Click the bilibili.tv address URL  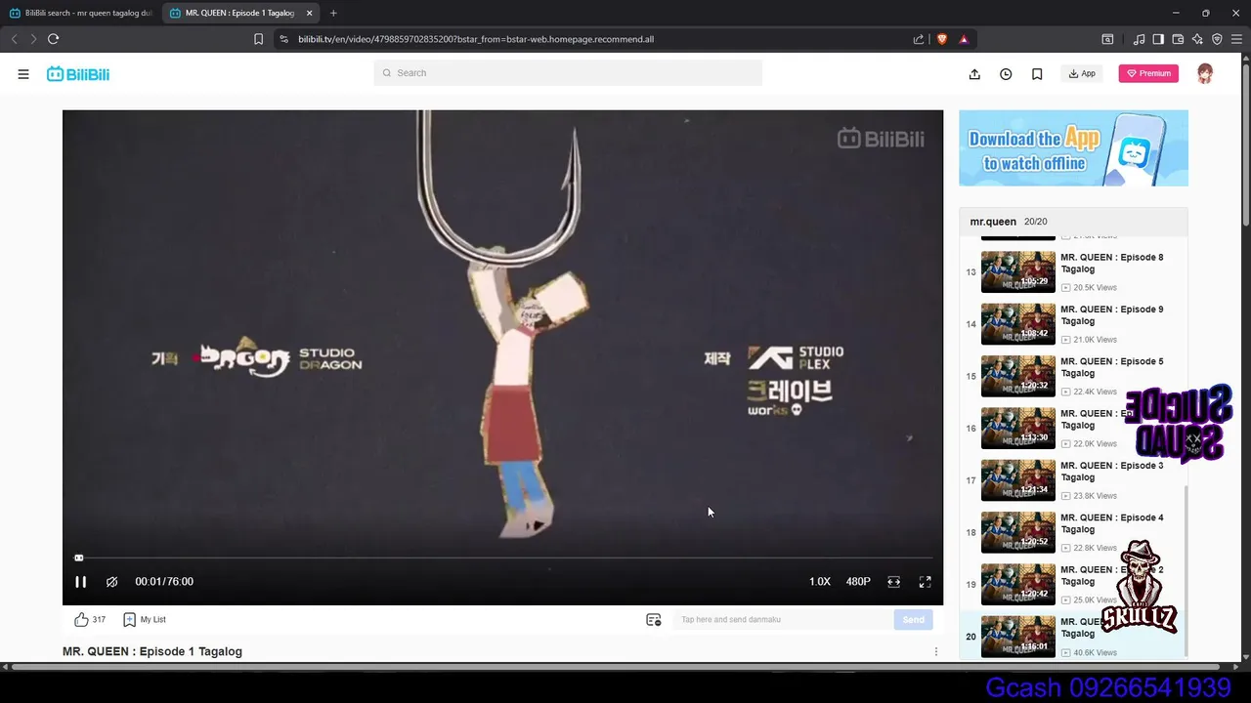click(x=476, y=39)
